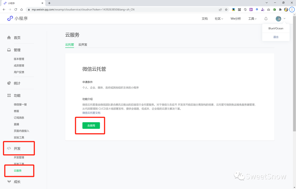This screenshot has height=189, width=296.
Task: Click the code icon beside 开发
Action: 9,148
